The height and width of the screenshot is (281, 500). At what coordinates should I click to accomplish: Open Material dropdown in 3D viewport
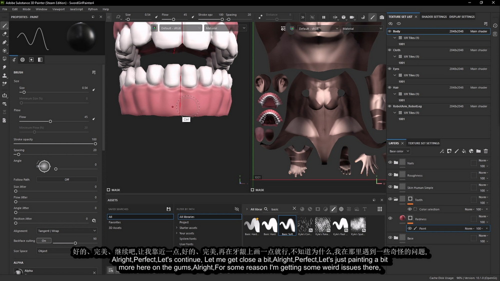coord(225,28)
